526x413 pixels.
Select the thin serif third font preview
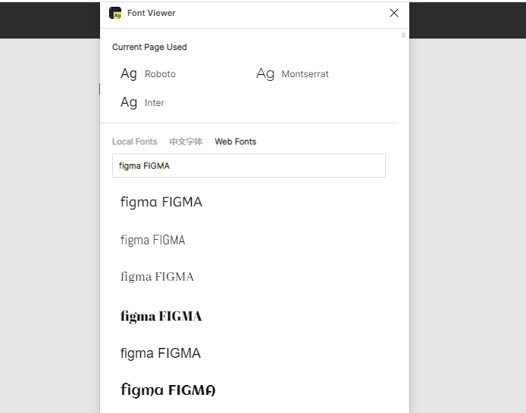[157, 277]
